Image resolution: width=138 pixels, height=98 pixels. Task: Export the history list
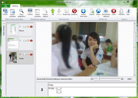click(x=92, y=12)
